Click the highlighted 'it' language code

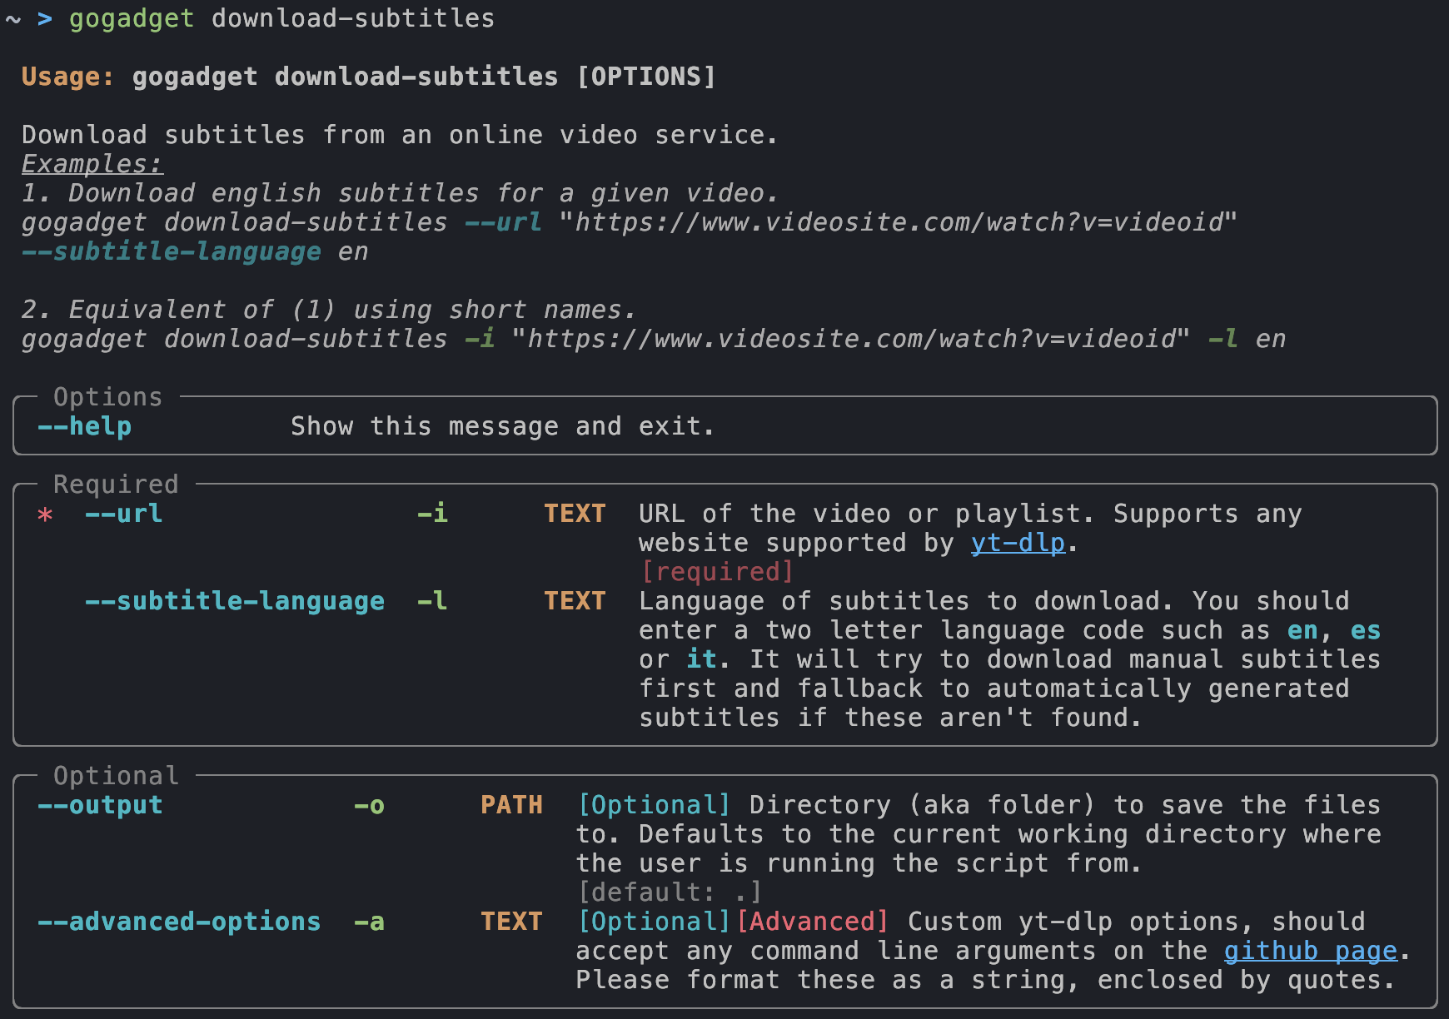(701, 659)
